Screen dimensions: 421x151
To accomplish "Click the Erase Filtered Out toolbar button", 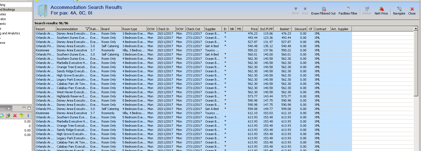I will pos(324,11).
